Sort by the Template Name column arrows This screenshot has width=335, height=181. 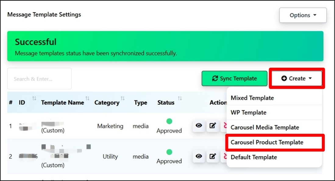pos(87,99)
